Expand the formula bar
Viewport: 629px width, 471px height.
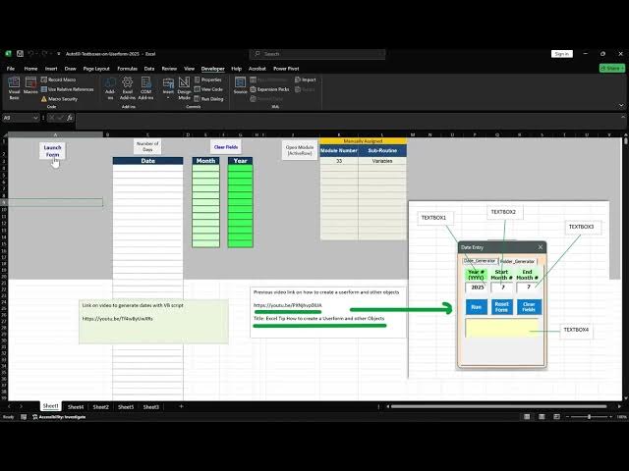coord(623,118)
